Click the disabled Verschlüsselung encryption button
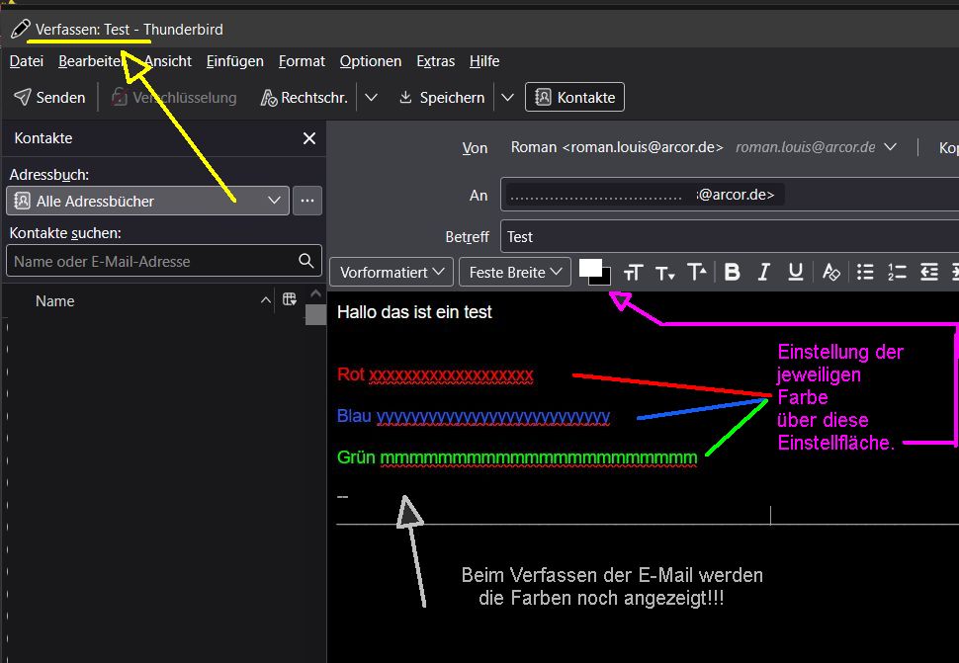The image size is (959, 663). coord(174,98)
